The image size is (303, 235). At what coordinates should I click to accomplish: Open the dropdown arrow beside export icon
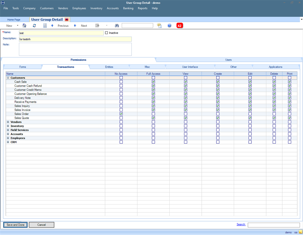click(107, 25)
